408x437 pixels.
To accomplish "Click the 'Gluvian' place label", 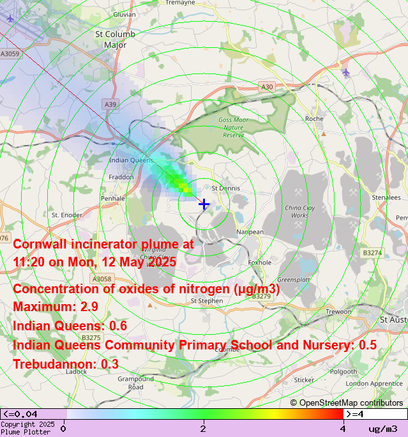I will [x=125, y=15].
